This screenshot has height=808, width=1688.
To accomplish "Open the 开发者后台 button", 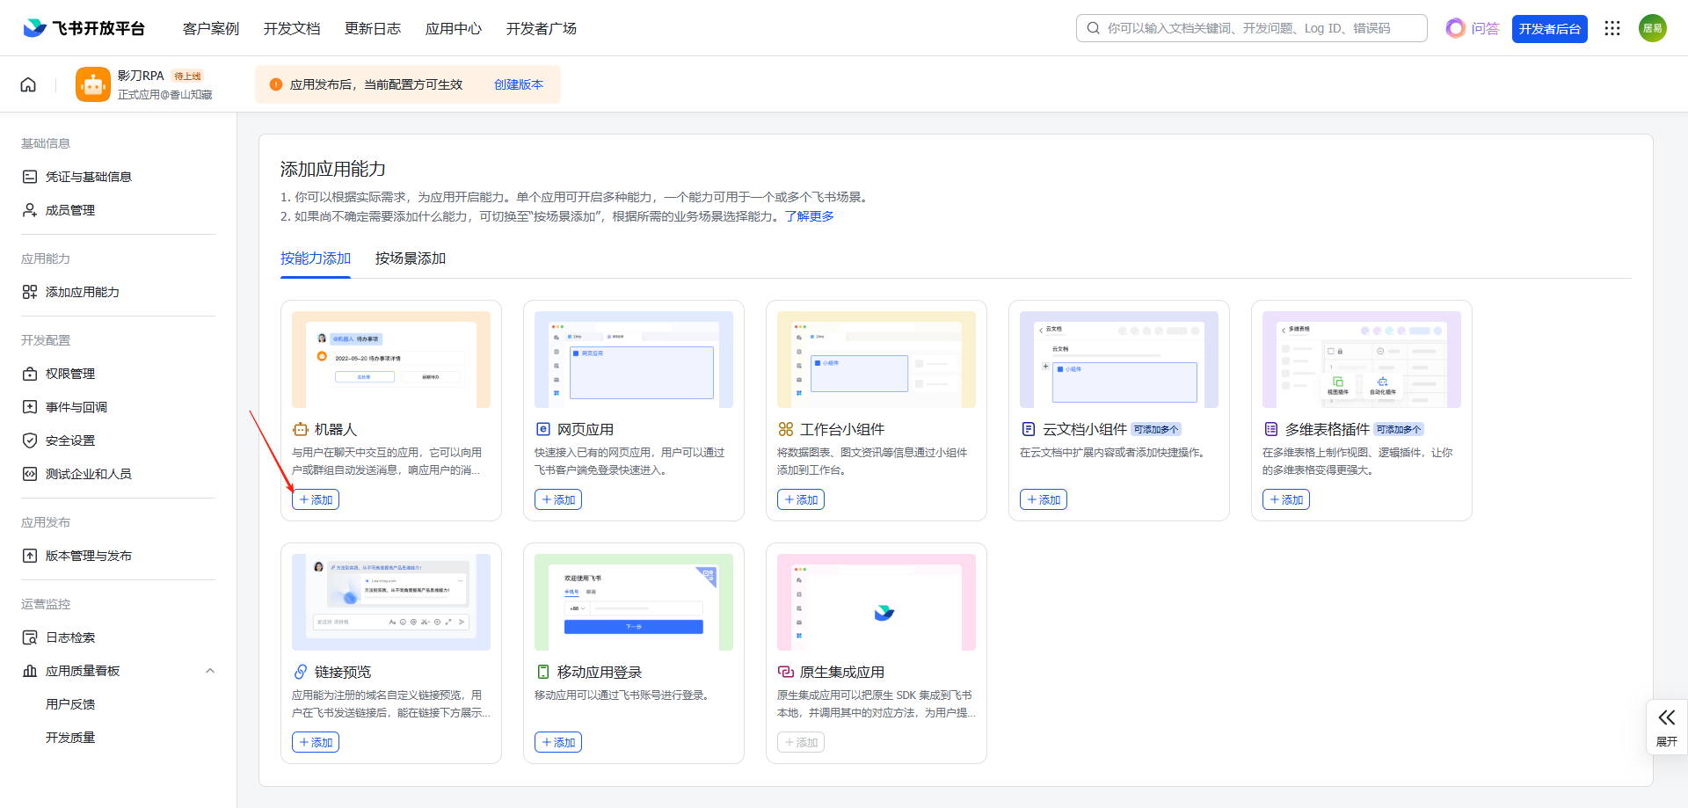I will click(x=1549, y=28).
